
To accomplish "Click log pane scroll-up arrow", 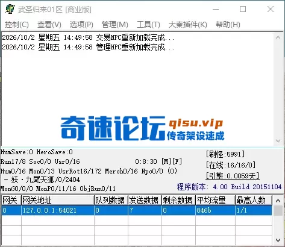I will click(x=278, y=37).
